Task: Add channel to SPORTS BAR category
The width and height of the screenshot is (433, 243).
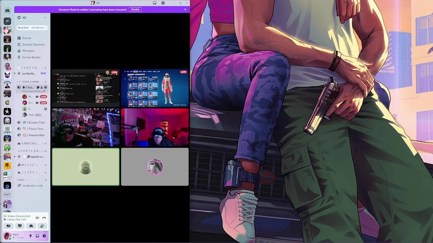Action: pos(46,151)
